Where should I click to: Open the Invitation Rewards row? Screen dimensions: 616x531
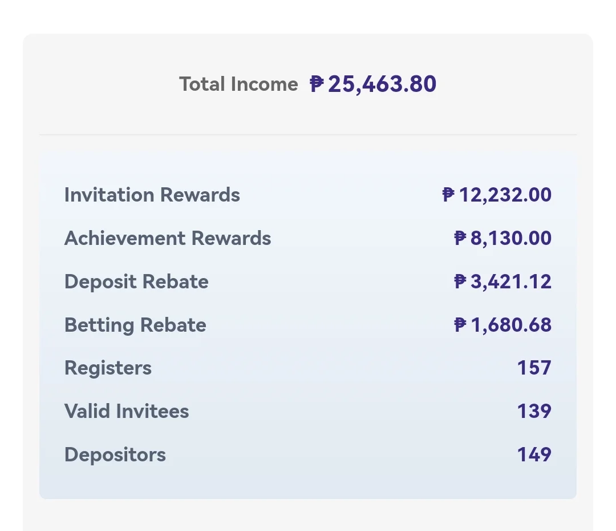(x=308, y=195)
